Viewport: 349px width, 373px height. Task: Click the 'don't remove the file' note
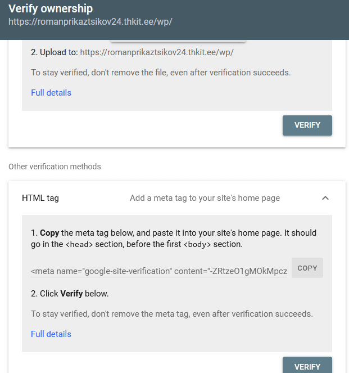161,73
